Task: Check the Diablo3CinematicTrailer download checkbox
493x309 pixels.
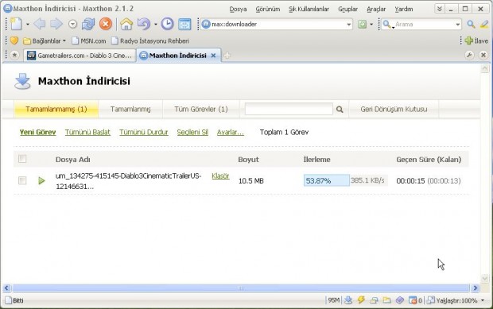Action: 22,180
